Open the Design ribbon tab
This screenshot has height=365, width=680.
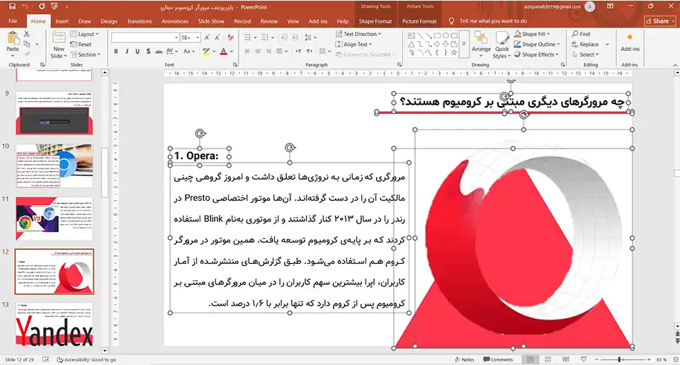(x=109, y=21)
